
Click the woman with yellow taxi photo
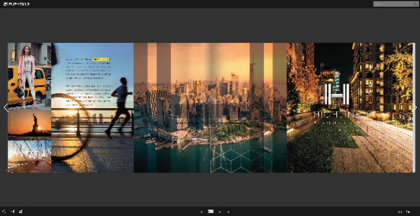click(x=29, y=75)
